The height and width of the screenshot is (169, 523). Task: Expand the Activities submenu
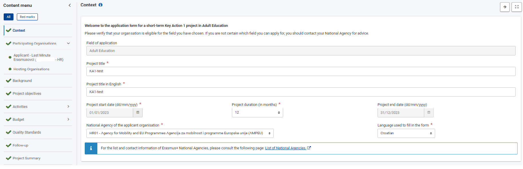click(x=68, y=106)
